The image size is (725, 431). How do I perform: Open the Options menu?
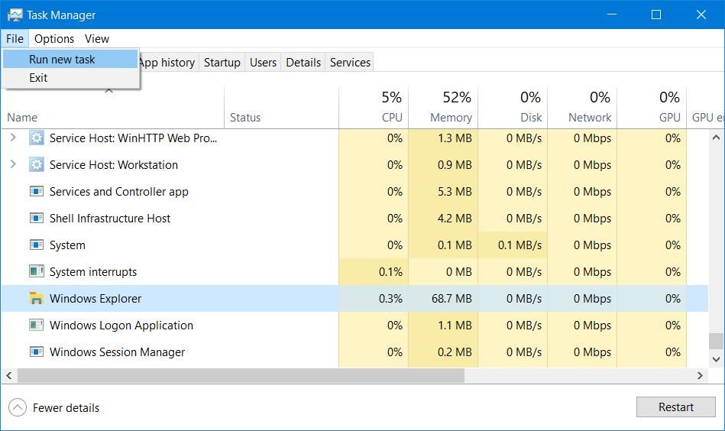point(54,39)
